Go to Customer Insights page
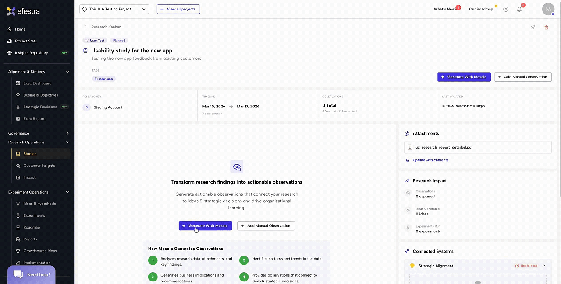Viewport: 561px width, 284px height. (x=39, y=166)
